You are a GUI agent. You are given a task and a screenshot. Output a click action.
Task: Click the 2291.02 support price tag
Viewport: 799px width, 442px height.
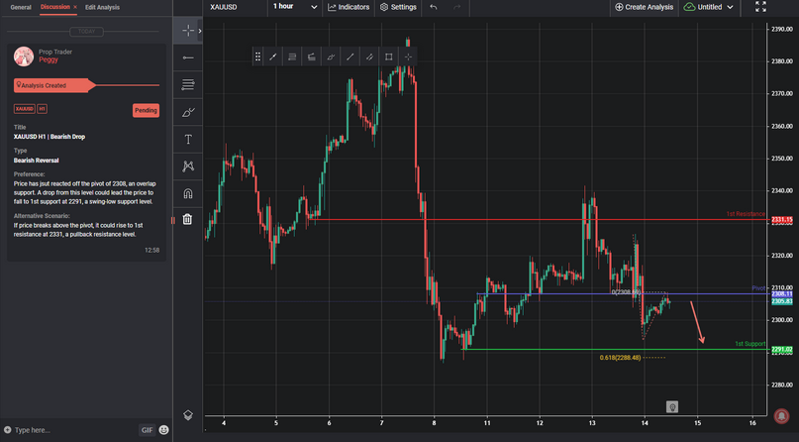782,350
